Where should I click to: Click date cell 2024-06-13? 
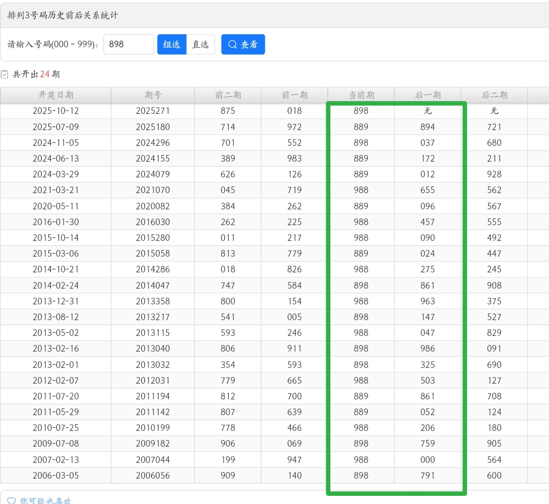coord(56,158)
